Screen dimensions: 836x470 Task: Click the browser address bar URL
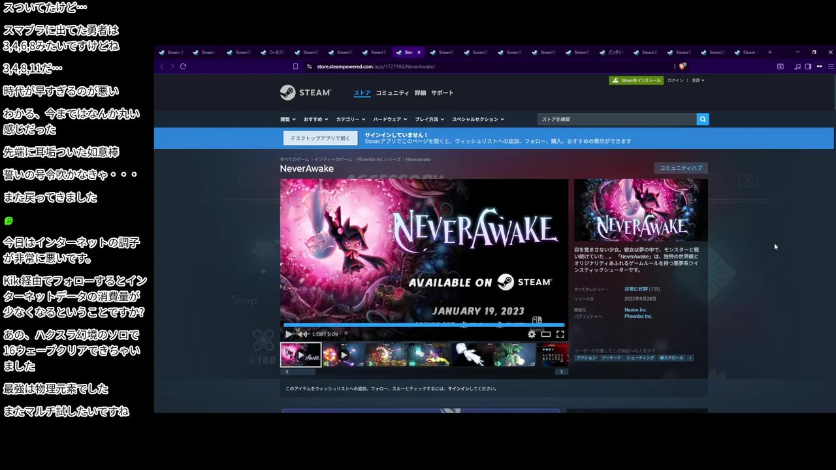(376, 67)
